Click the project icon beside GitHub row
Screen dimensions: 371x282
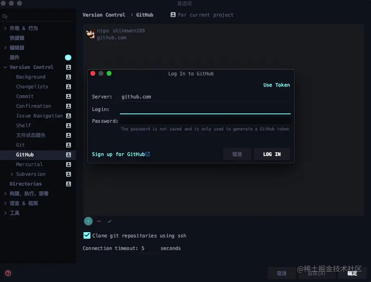point(69,155)
